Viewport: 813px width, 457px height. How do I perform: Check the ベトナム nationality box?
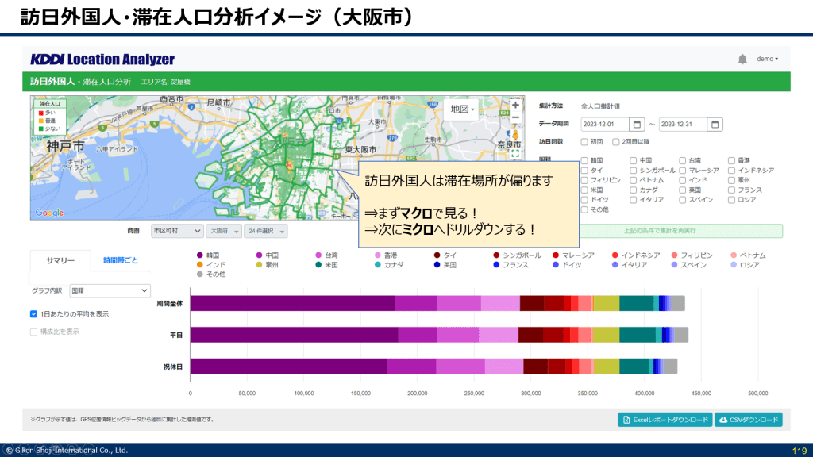[633, 180]
